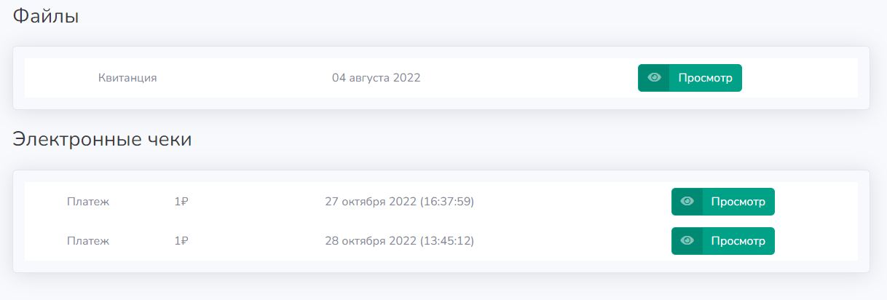Click the eye icon for the Квитанция file
The image size is (887, 300).
[654, 78]
